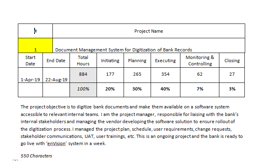Select Initiating hours value 177
The height and width of the screenshot is (161, 273).
pyautogui.click(x=110, y=74)
